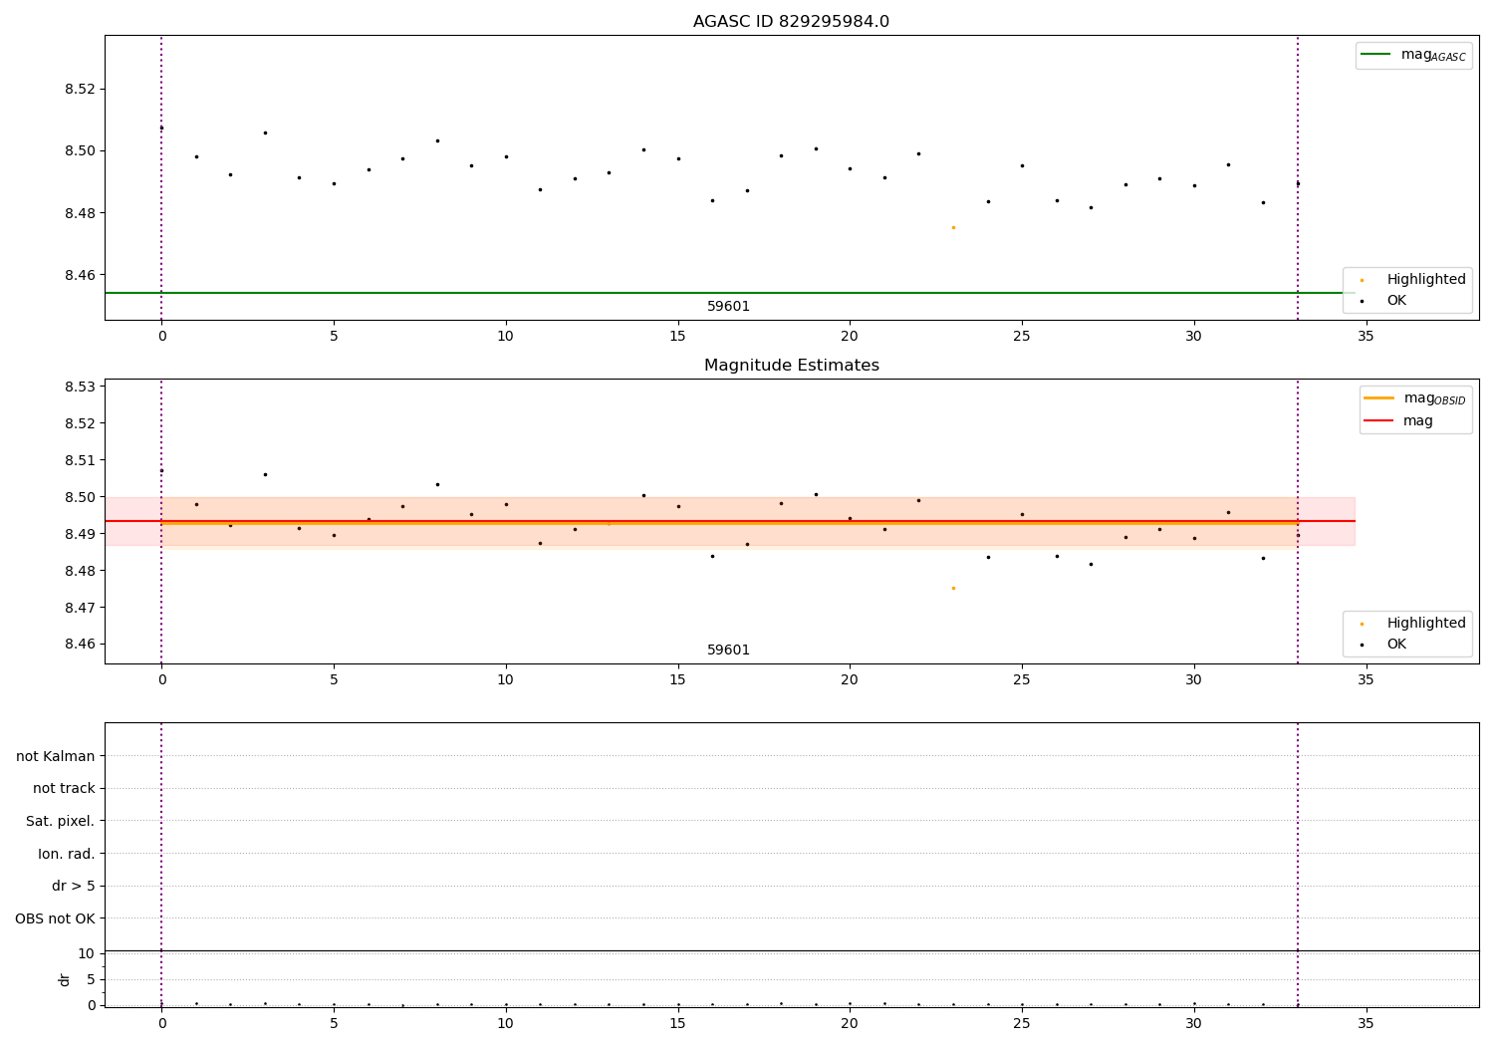Click the '8.47' y-tick in the middle plot
1494x1046 pixels.
[80, 608]
